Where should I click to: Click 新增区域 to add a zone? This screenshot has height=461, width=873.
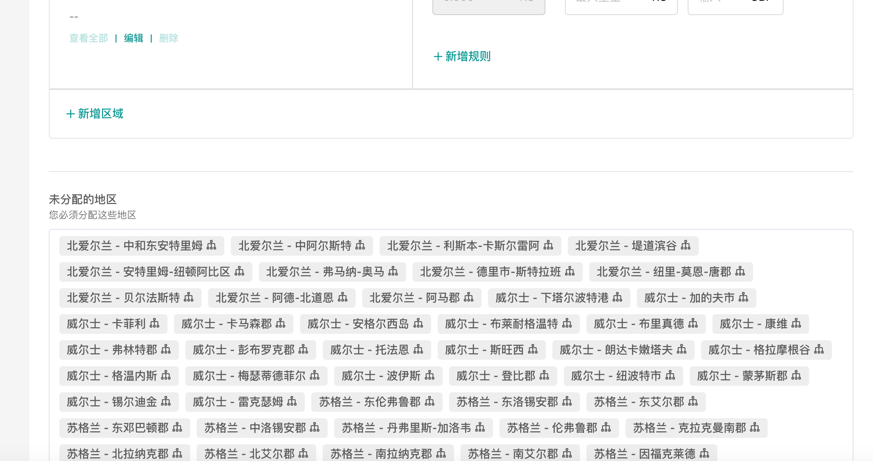click(x=95, y=114)
